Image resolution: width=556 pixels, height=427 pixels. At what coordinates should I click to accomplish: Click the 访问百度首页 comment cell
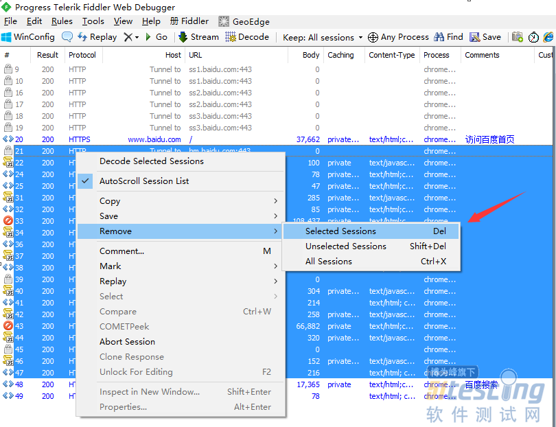tap(489, 139)
